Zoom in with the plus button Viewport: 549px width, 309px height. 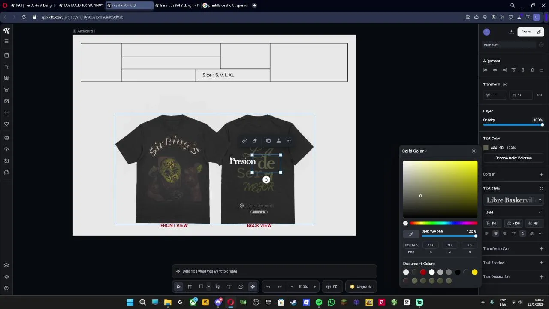click(315, 287)
